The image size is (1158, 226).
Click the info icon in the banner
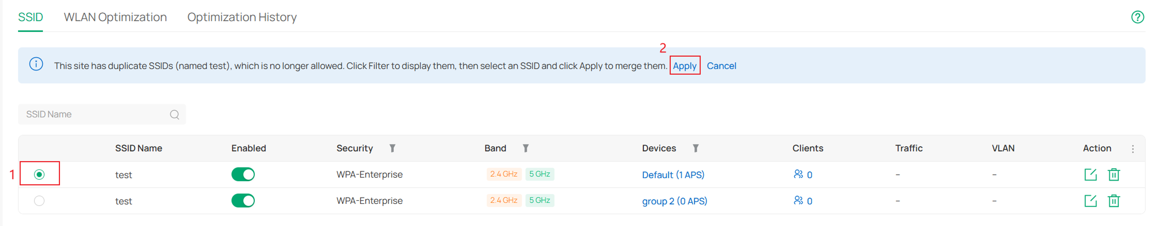(36, 64)
